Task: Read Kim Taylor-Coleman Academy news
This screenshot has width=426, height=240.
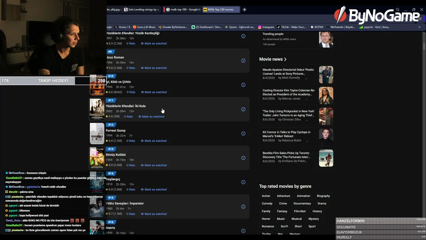Action: click(x=289, y=92)
